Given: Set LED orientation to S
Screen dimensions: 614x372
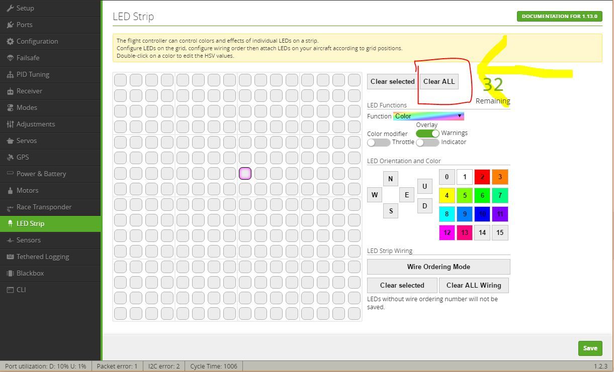Looking at the screenshot, I should [x=391, y=211].
